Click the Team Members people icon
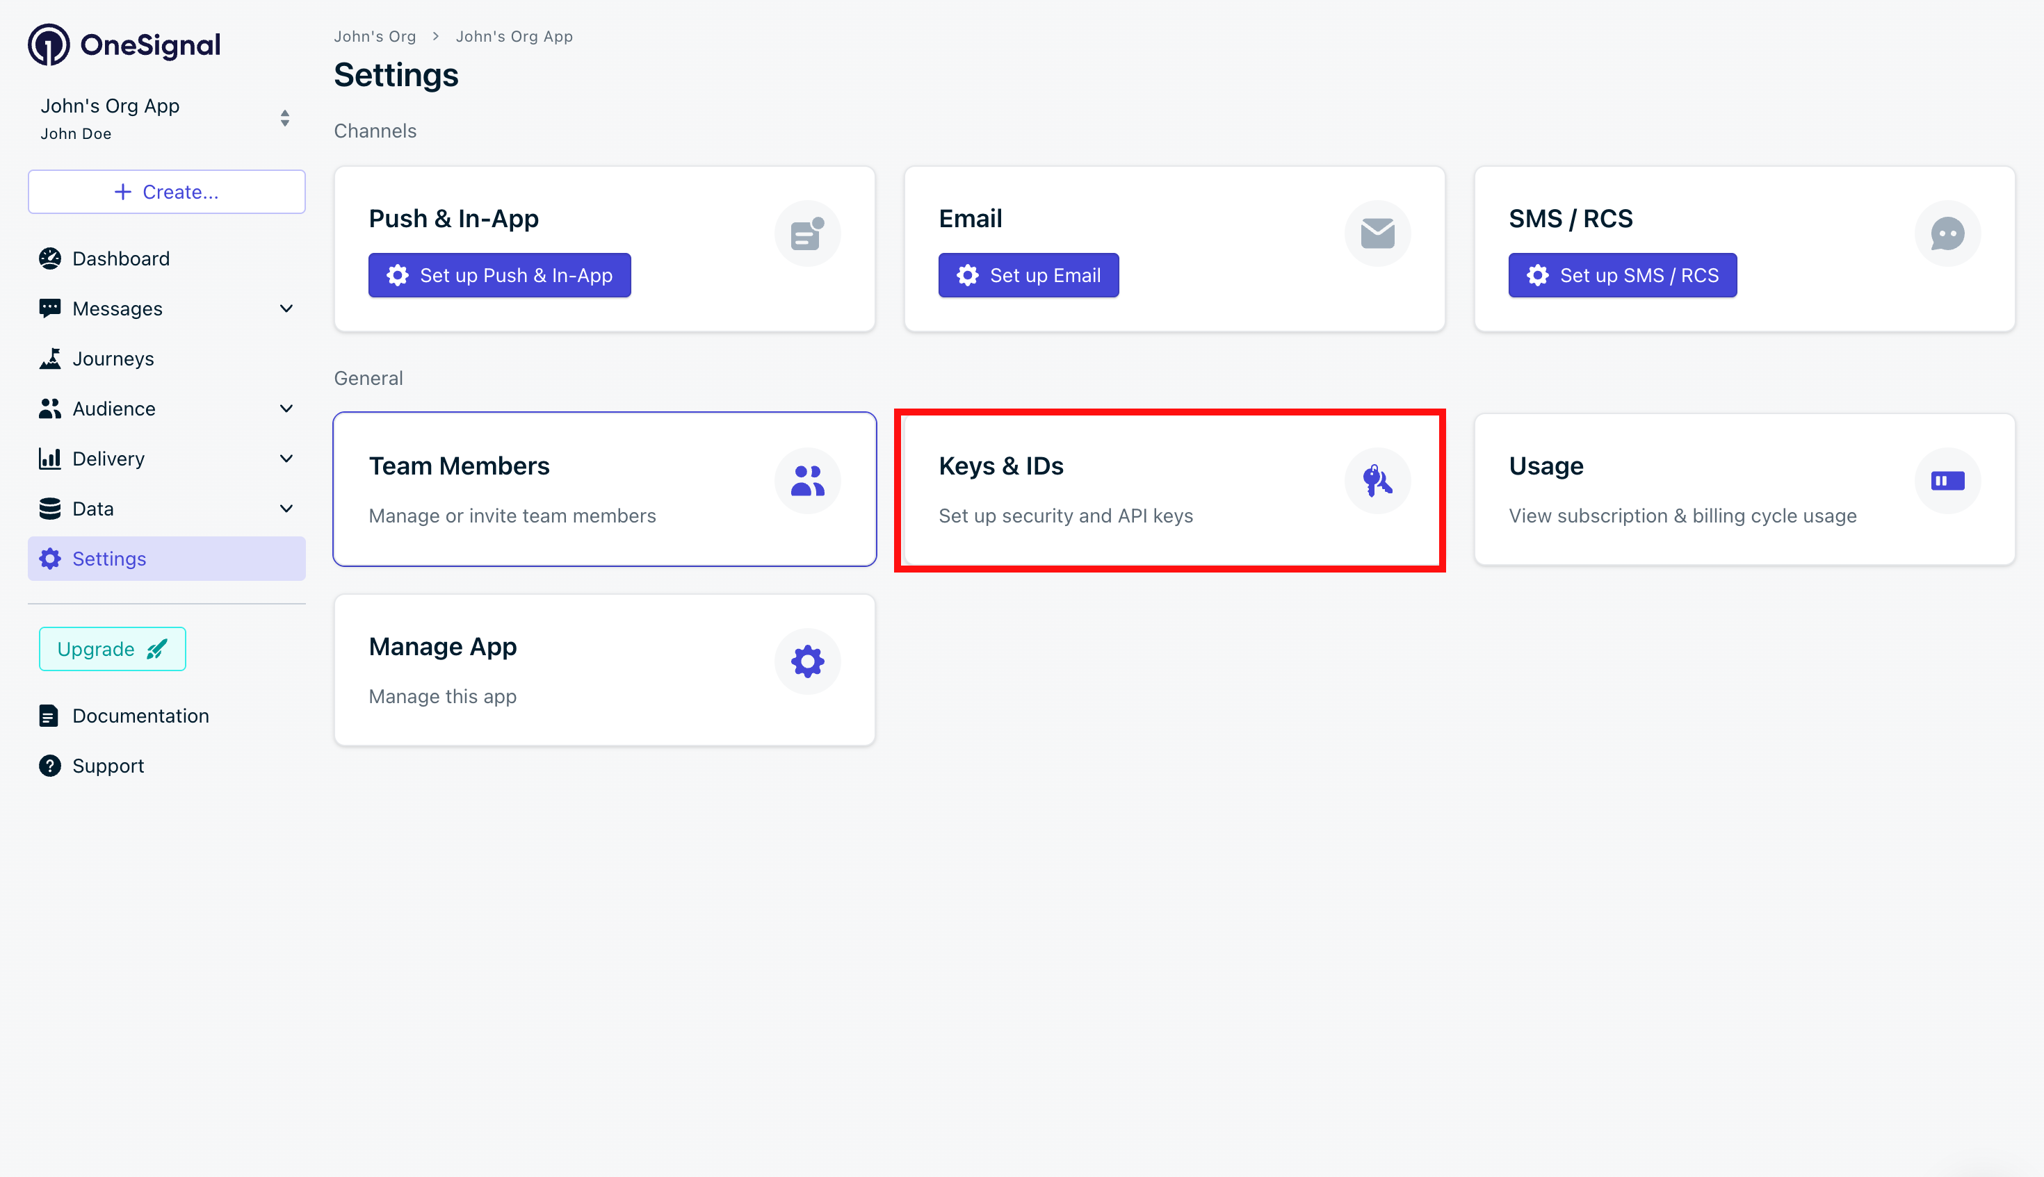2044x1177 pixels. [x=807, y=481]
